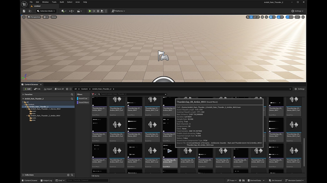Toggle scale snapping
Viewport: 327px width, 183px height.
[x=287, y=17]
